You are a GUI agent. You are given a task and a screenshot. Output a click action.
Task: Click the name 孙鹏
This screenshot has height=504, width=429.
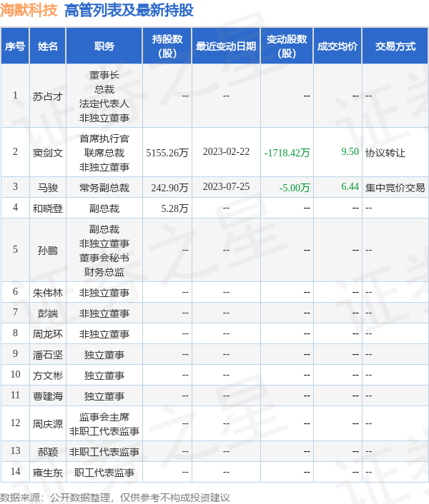click(48, 250)
